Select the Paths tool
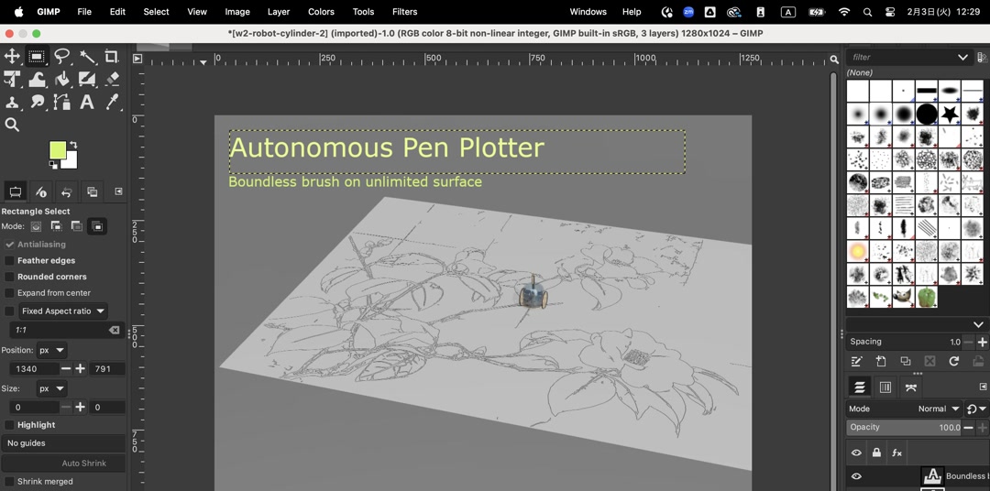Image resolution: width=990 pixels, height=491 pixels. click(62, 102)
